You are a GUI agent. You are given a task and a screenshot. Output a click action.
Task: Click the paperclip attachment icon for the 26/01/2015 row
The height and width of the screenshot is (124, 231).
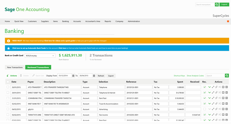click(x=216, y=87)
